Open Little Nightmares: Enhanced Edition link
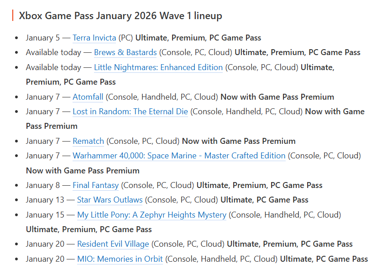 click(x=158, y=67)
